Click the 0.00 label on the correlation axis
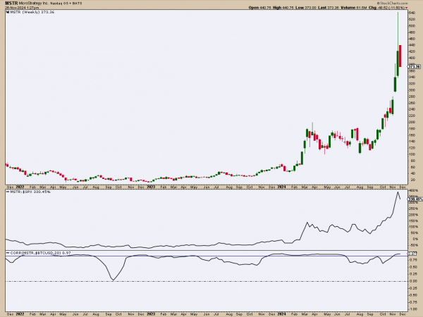The image size is (423, 317). [x=412, y=281]
